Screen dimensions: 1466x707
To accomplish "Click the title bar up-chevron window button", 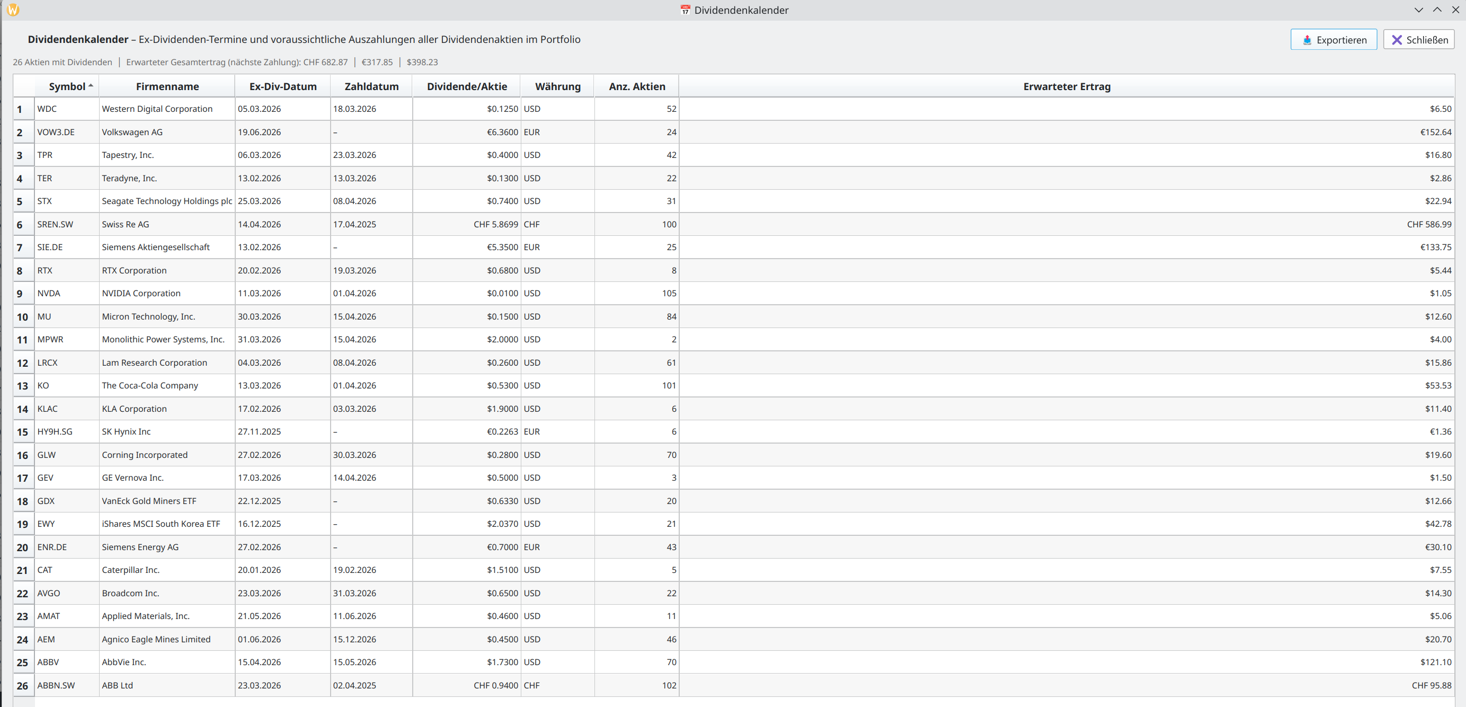I will [1437, 10].
